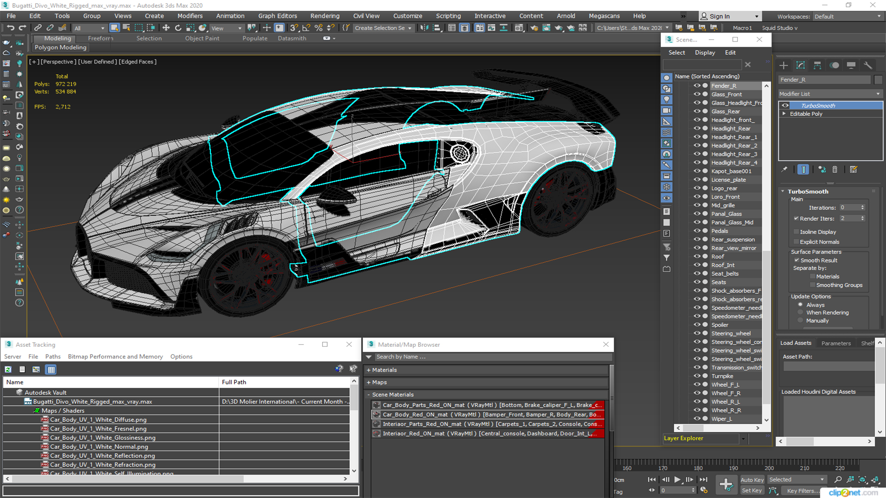
Task: Click Zoom Extents Selected icon
Action: pyautogui.click(x=862, y=480)
